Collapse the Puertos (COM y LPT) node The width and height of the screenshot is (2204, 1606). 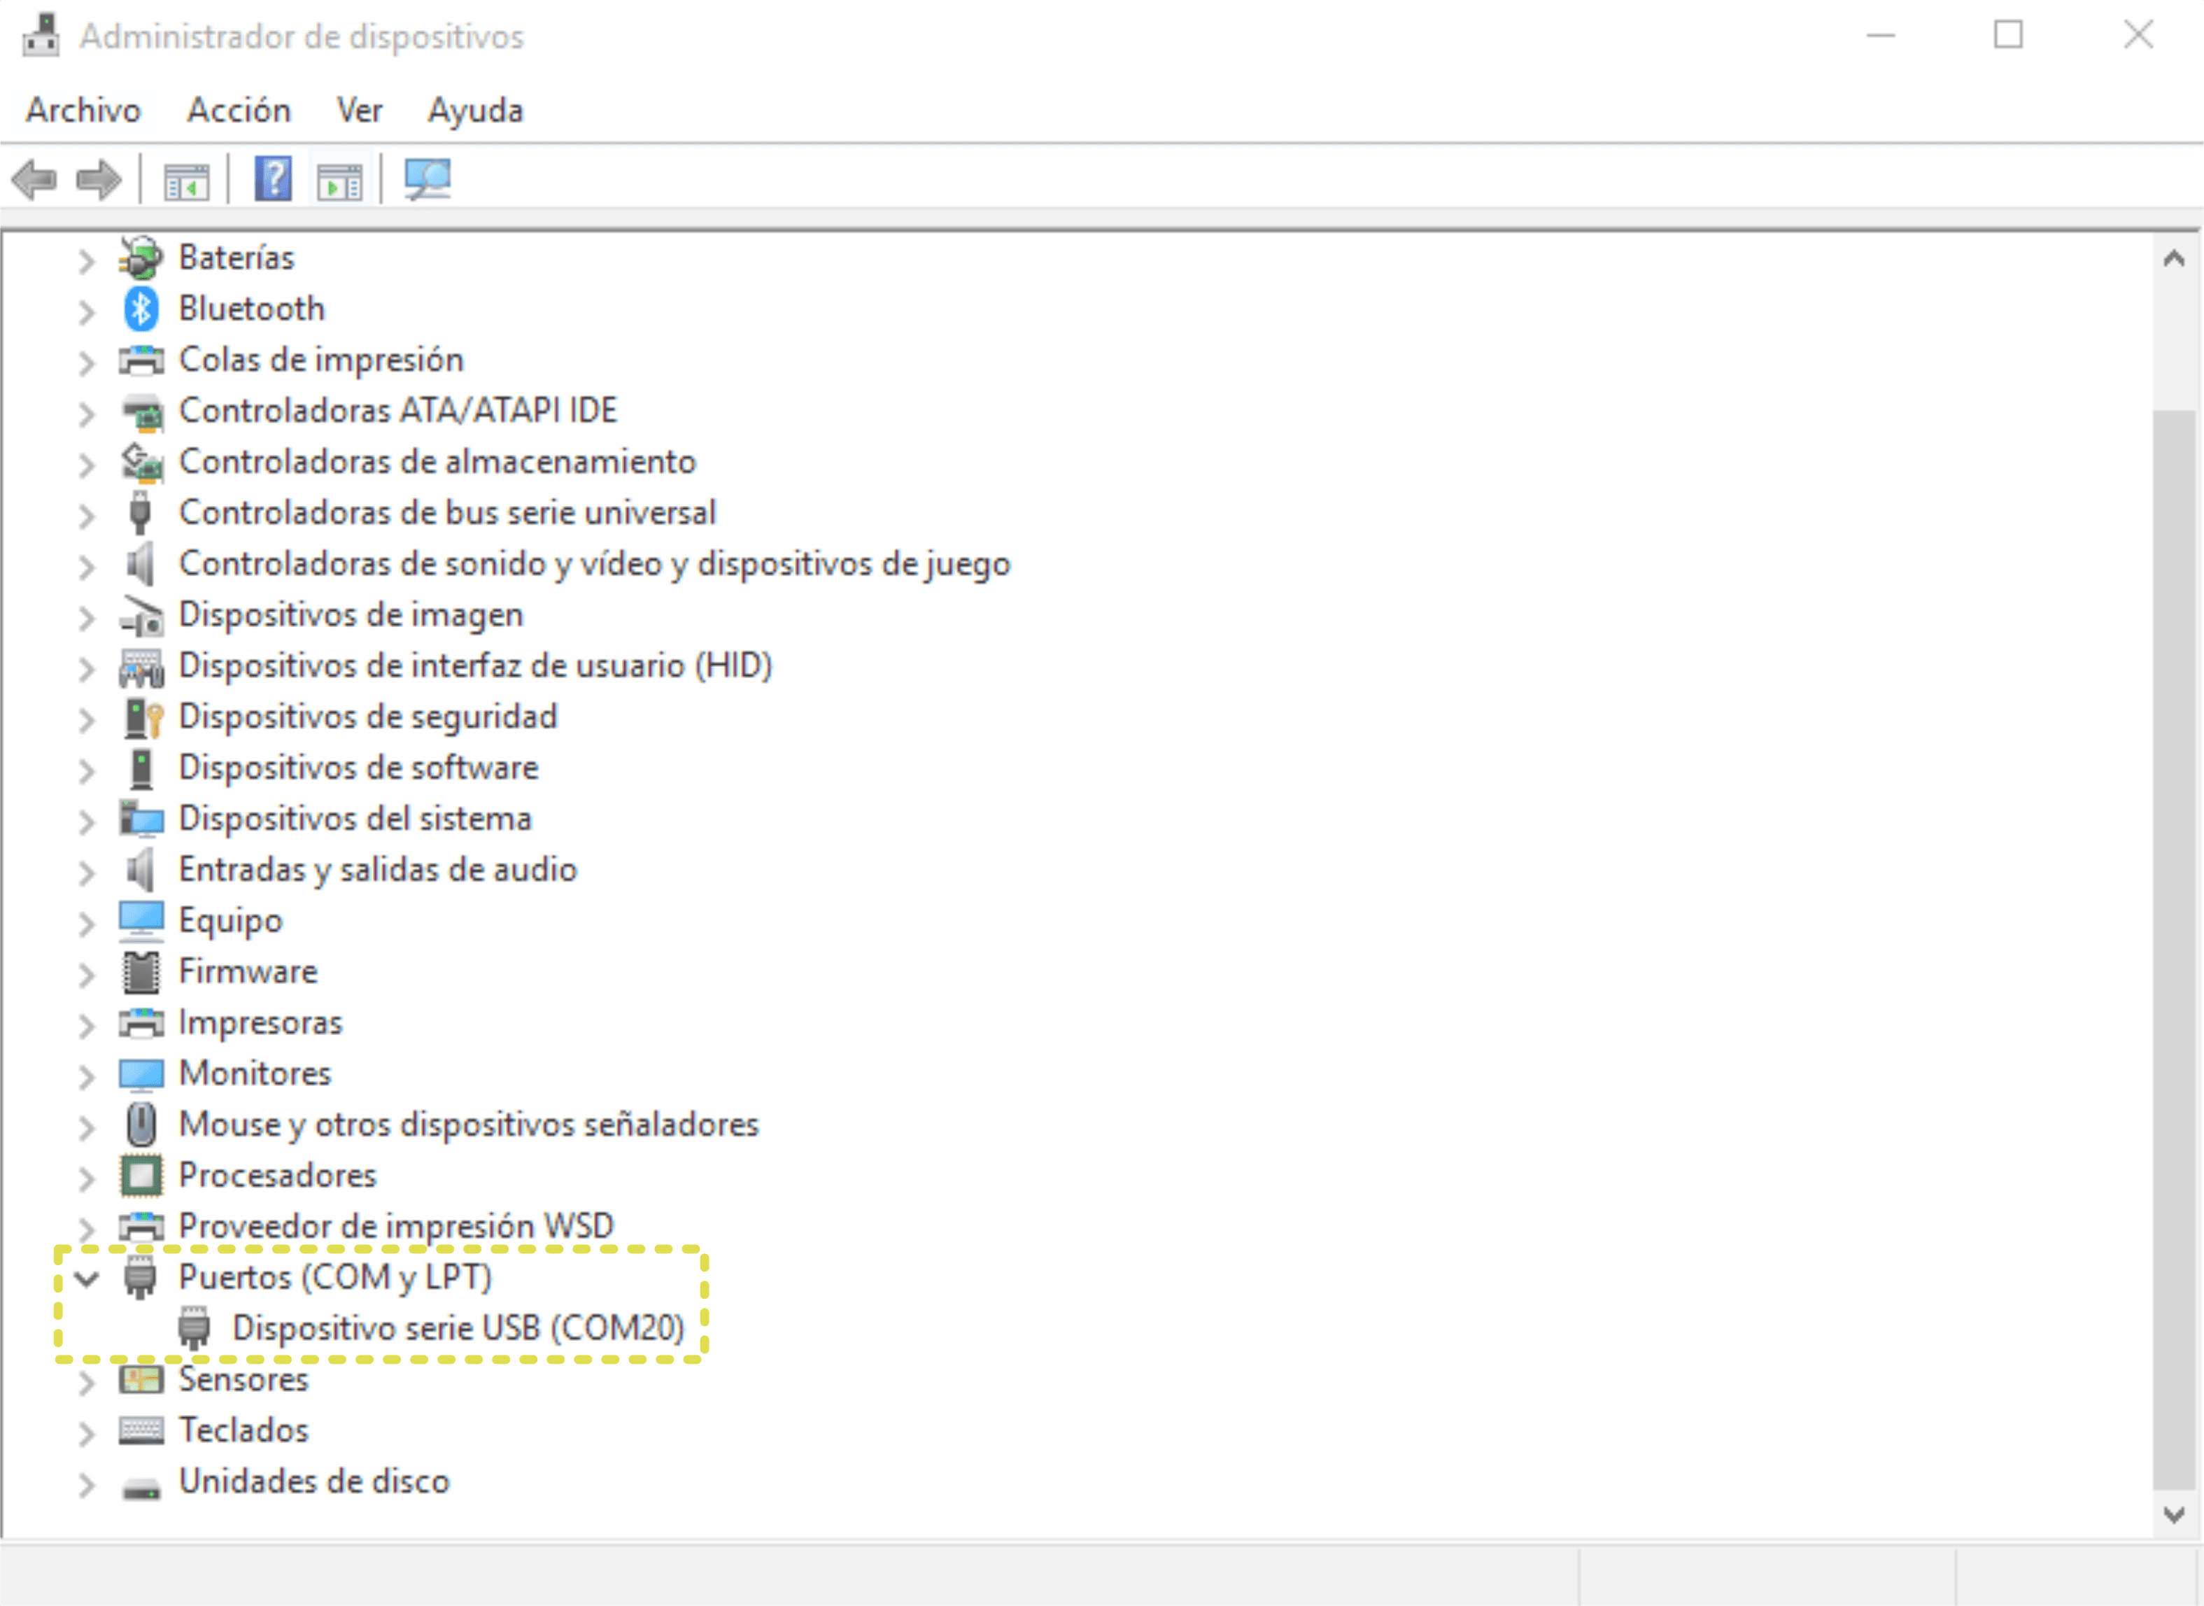point(87,1279)
